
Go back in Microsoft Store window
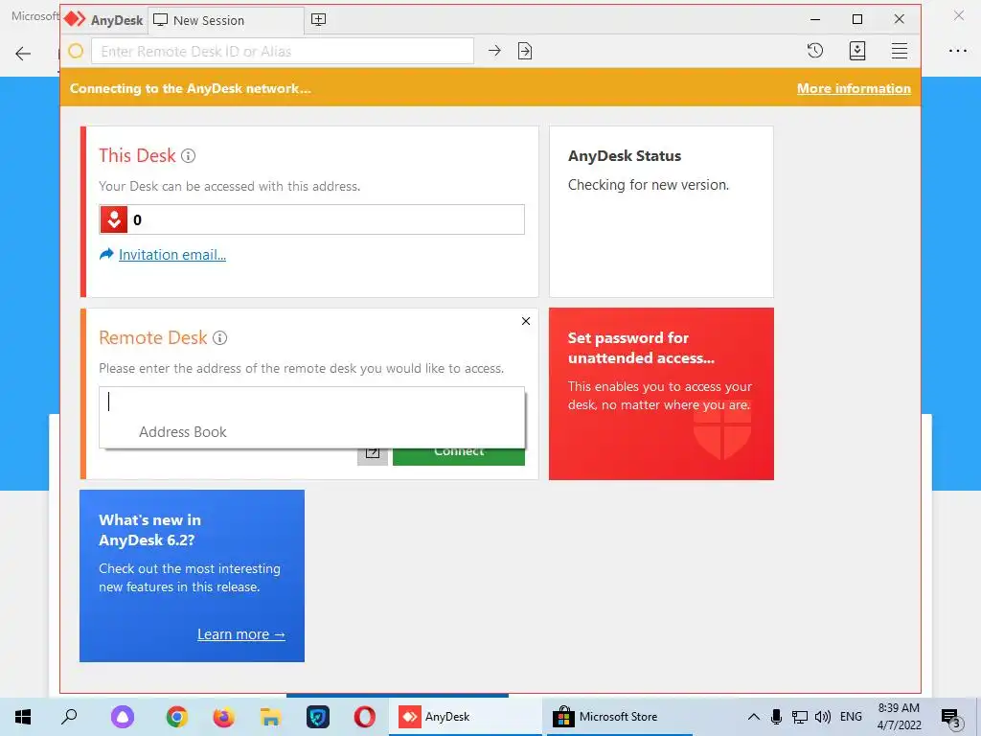tap(23, 54)
